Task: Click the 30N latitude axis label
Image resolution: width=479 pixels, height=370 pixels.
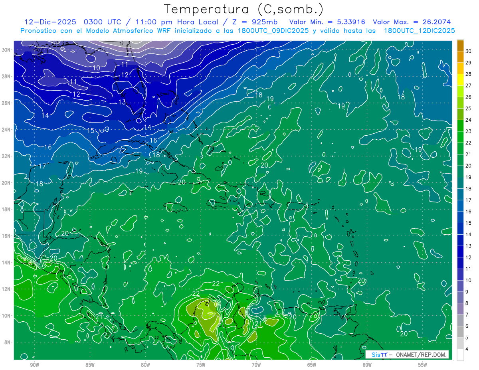Action: point(7,50)
